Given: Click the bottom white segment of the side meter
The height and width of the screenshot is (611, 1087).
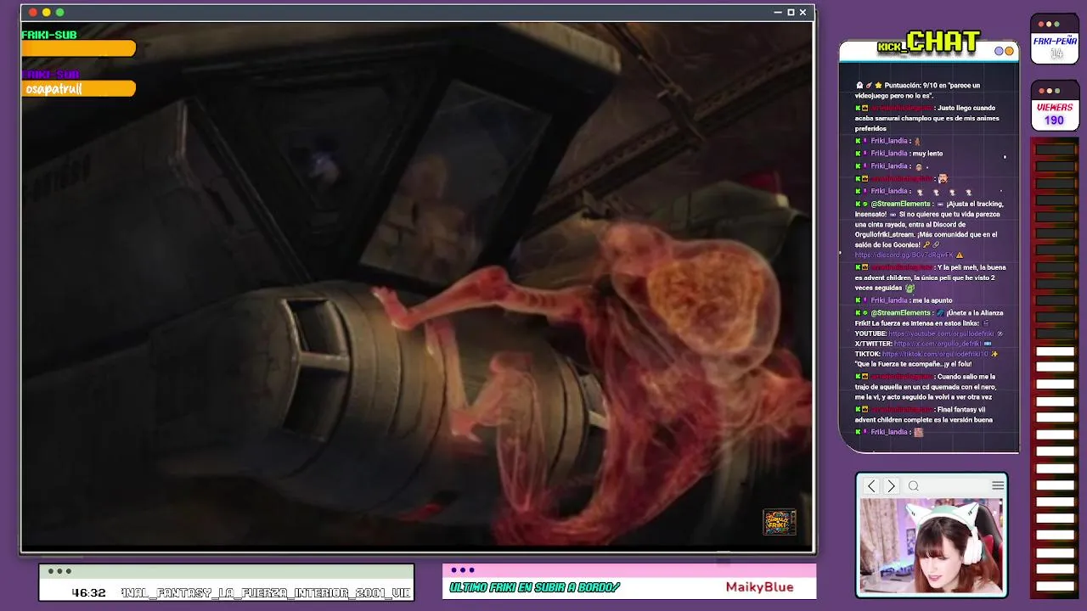Looking at the screenshot, I should 1055,587.
